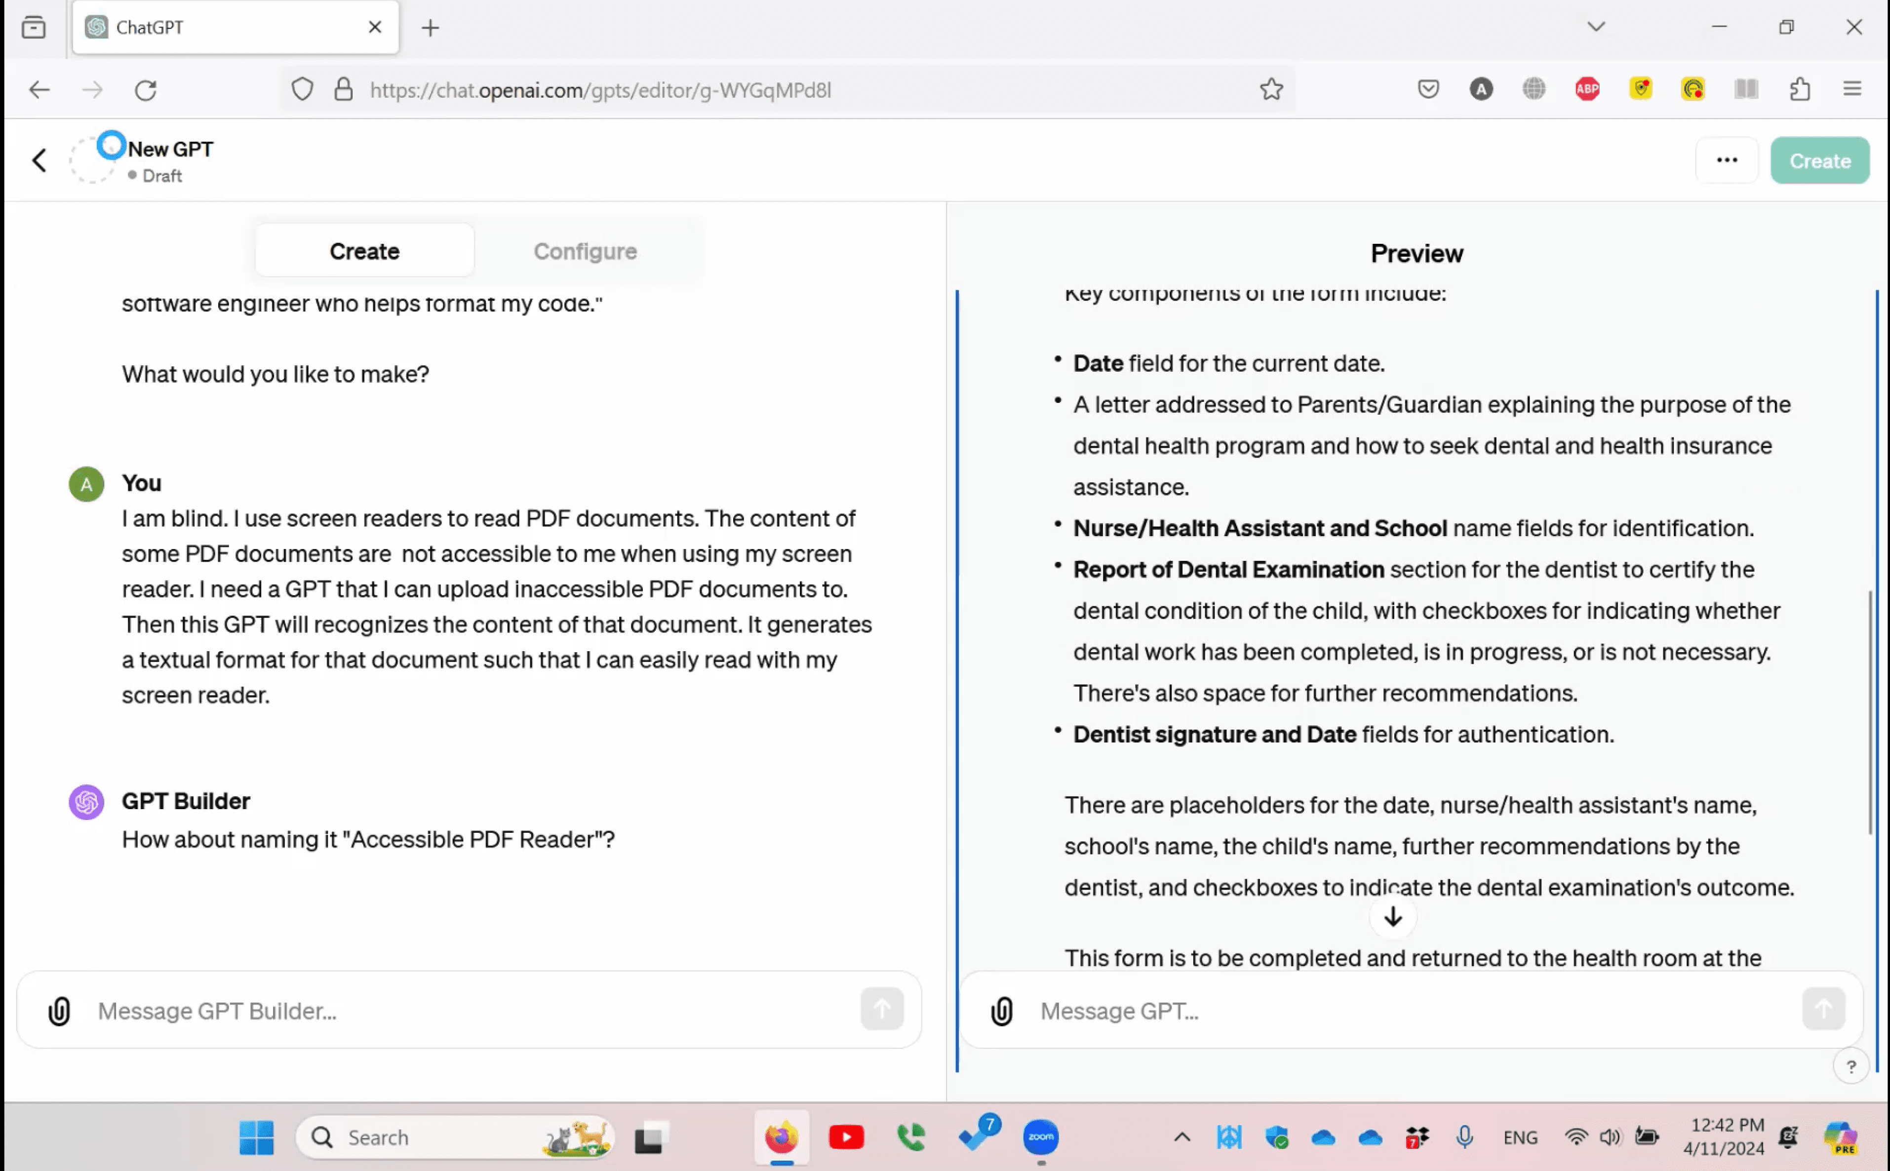1890x1171 pixels.
Task: Click the paperclip in the Preview message box
Action: point(1002,1011)
